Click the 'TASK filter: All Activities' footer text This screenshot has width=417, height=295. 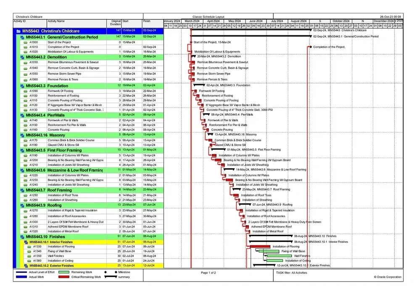coord(291,273)
